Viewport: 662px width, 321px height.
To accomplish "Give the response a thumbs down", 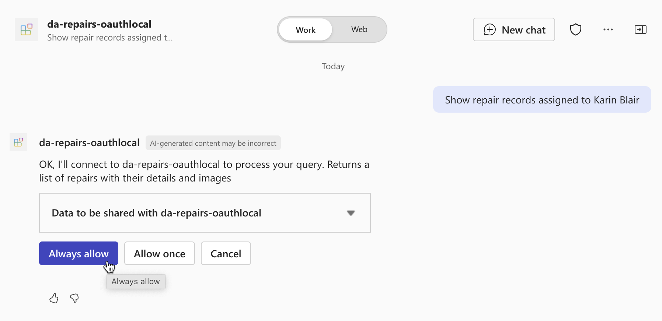I will 74,298.
